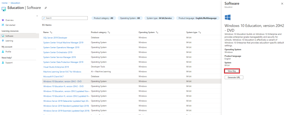Click the Get started rocket icon
The height and width of the screenshot is (115, 286).
point(3,25)
